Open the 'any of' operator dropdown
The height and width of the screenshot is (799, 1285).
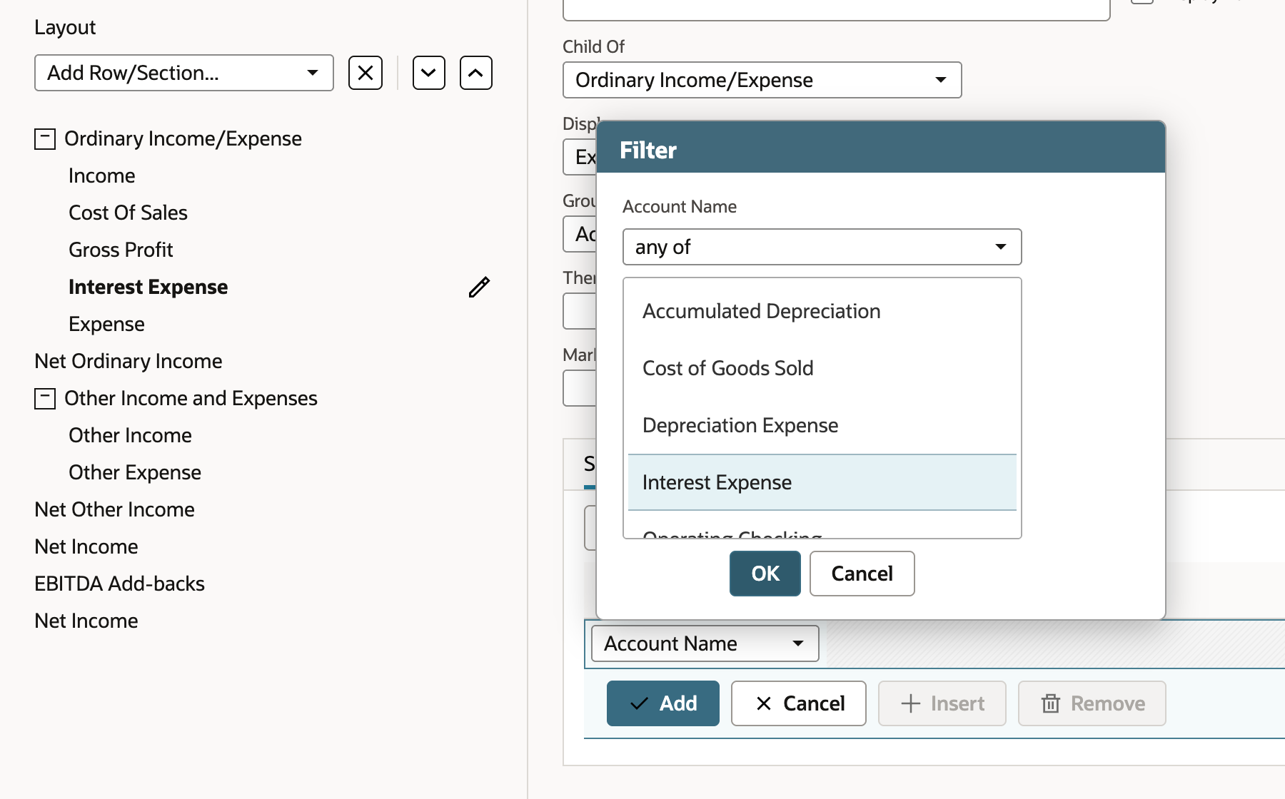click(x=822, y=247)
